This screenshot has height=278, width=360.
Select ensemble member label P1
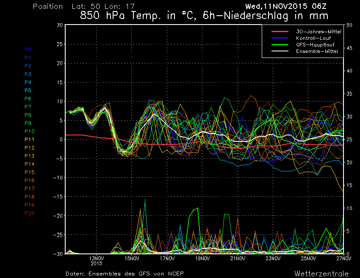tap(28, 58)
